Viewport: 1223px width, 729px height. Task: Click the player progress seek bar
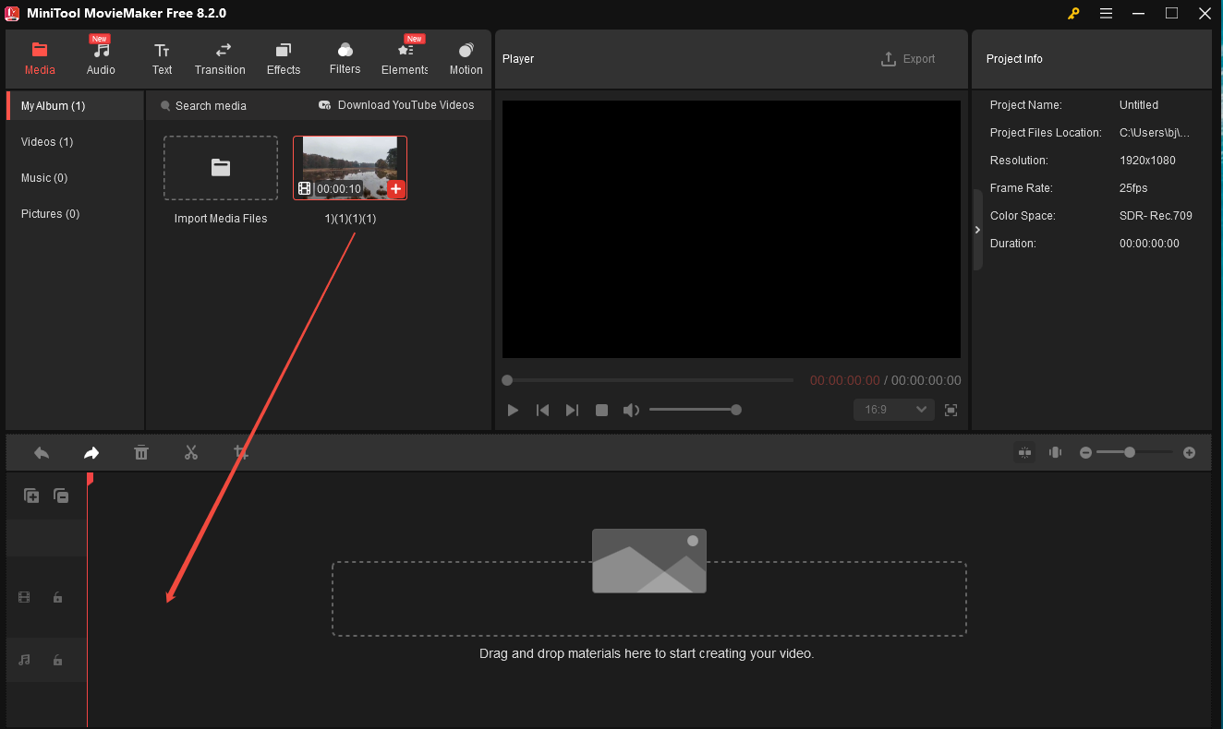(648, 380)
